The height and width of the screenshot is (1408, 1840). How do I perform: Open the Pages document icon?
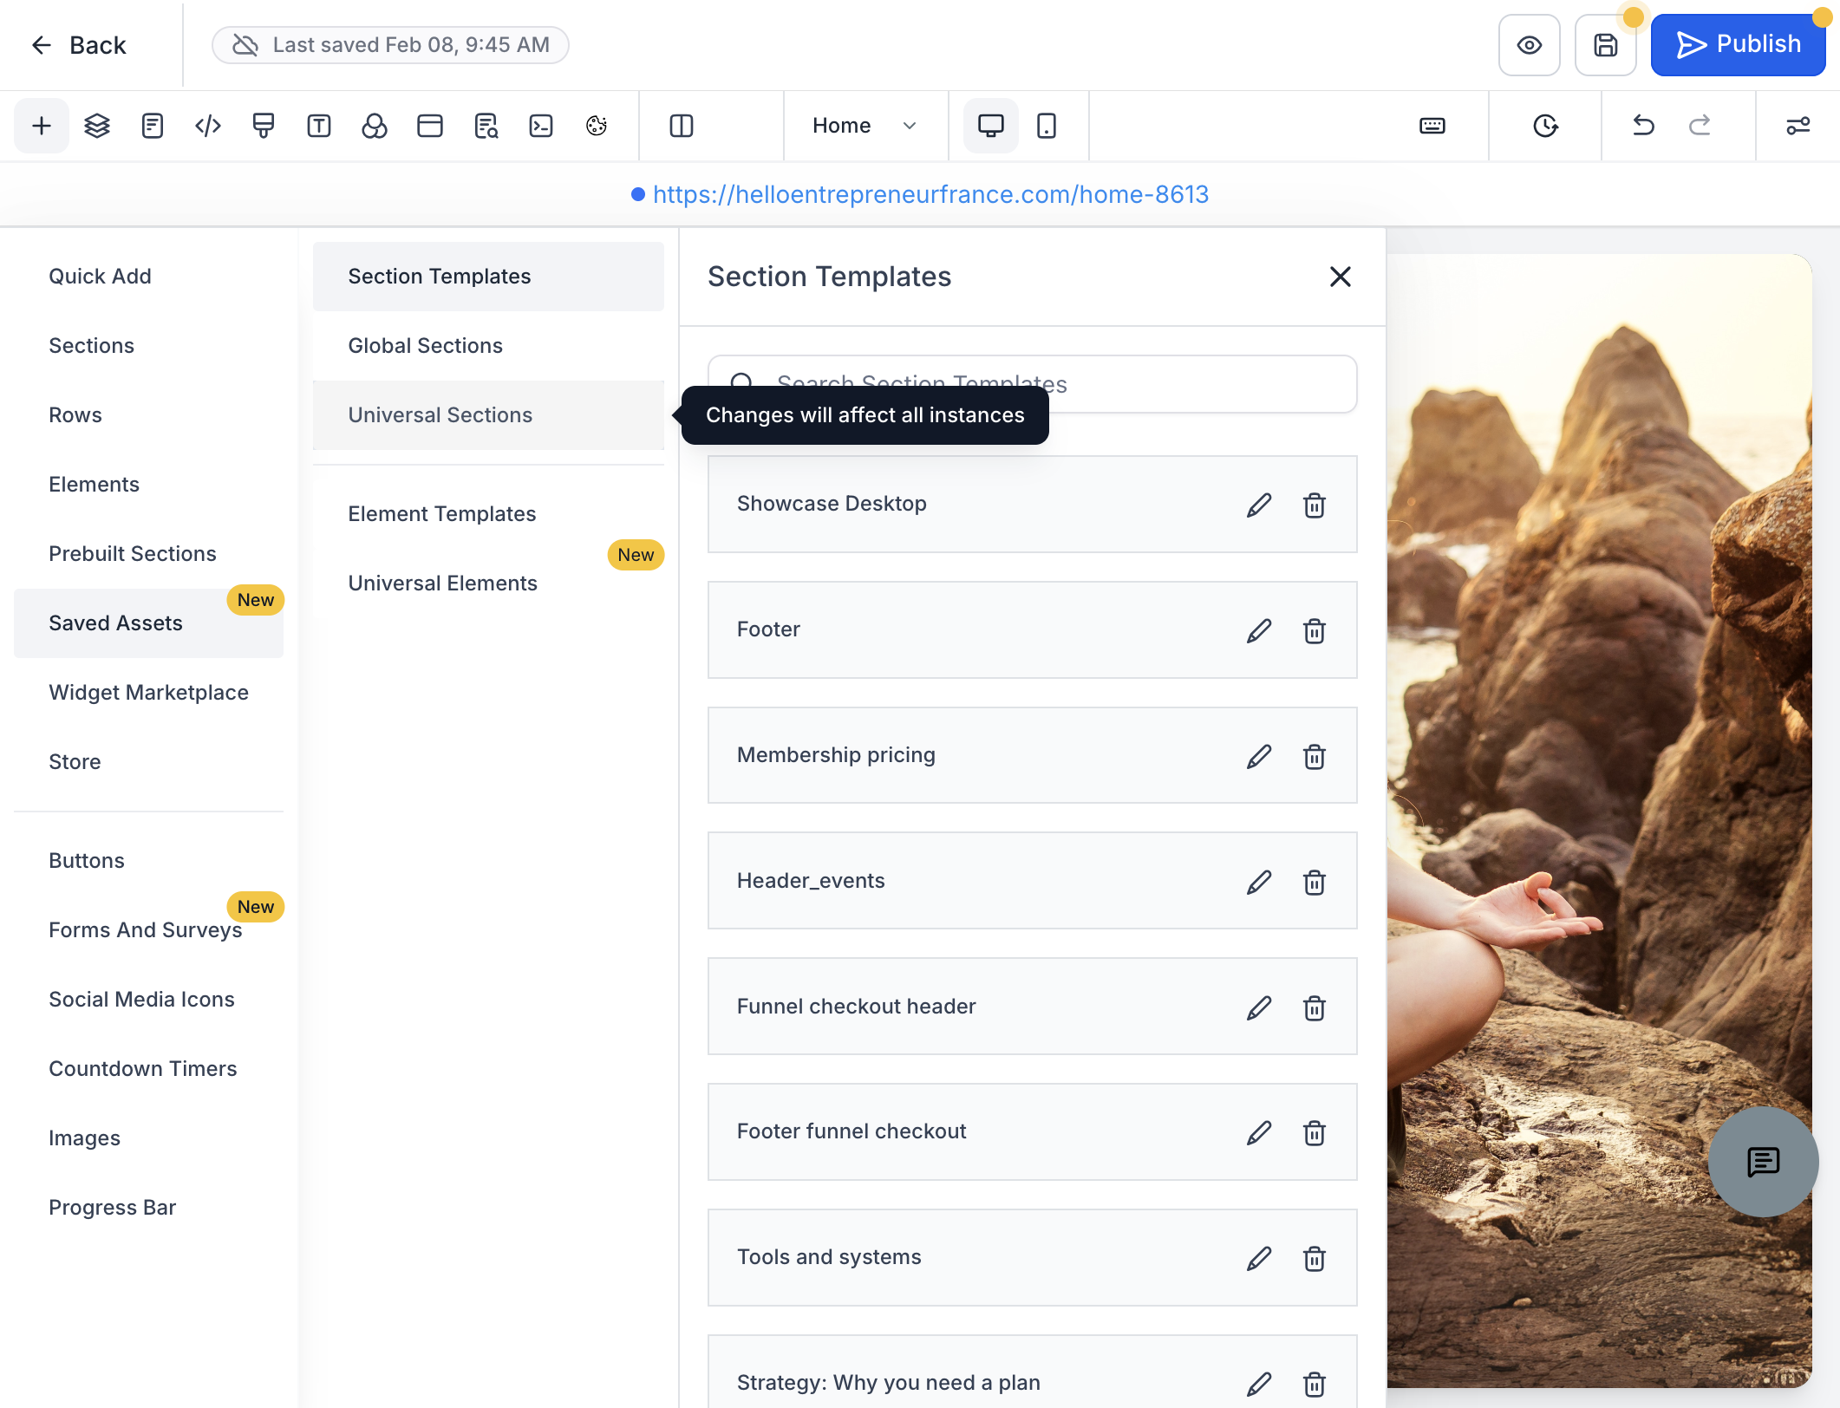pos(153,127)
